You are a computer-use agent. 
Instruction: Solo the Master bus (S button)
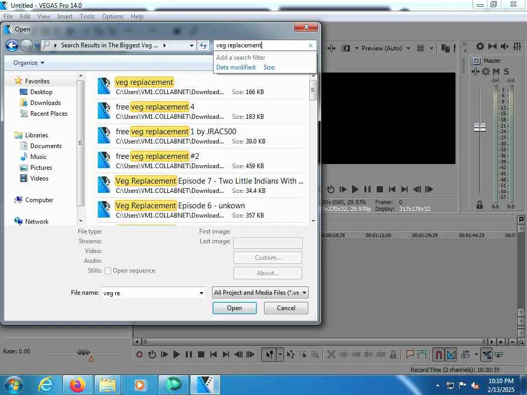coord(506,71)
